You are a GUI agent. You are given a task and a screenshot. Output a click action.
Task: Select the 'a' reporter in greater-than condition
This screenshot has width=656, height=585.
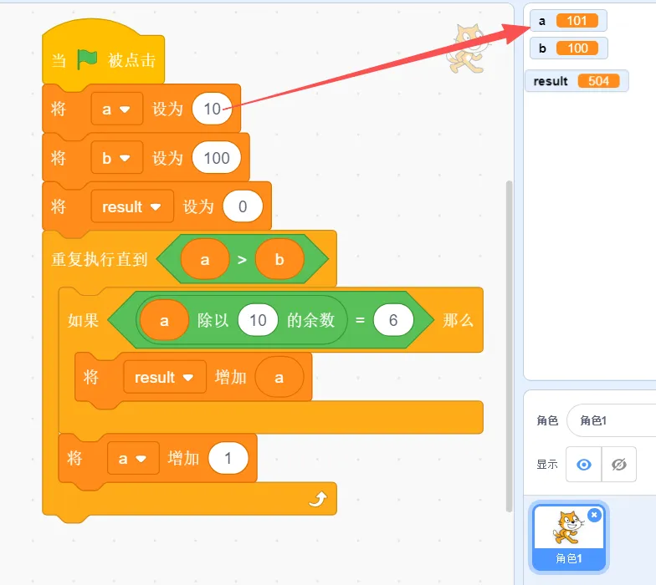[204, 259]
